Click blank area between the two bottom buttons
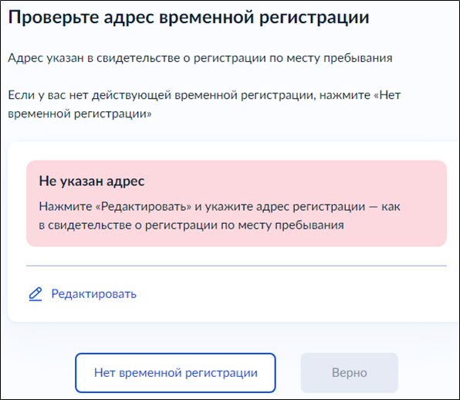Screen dimensions: 460x400 288,373
